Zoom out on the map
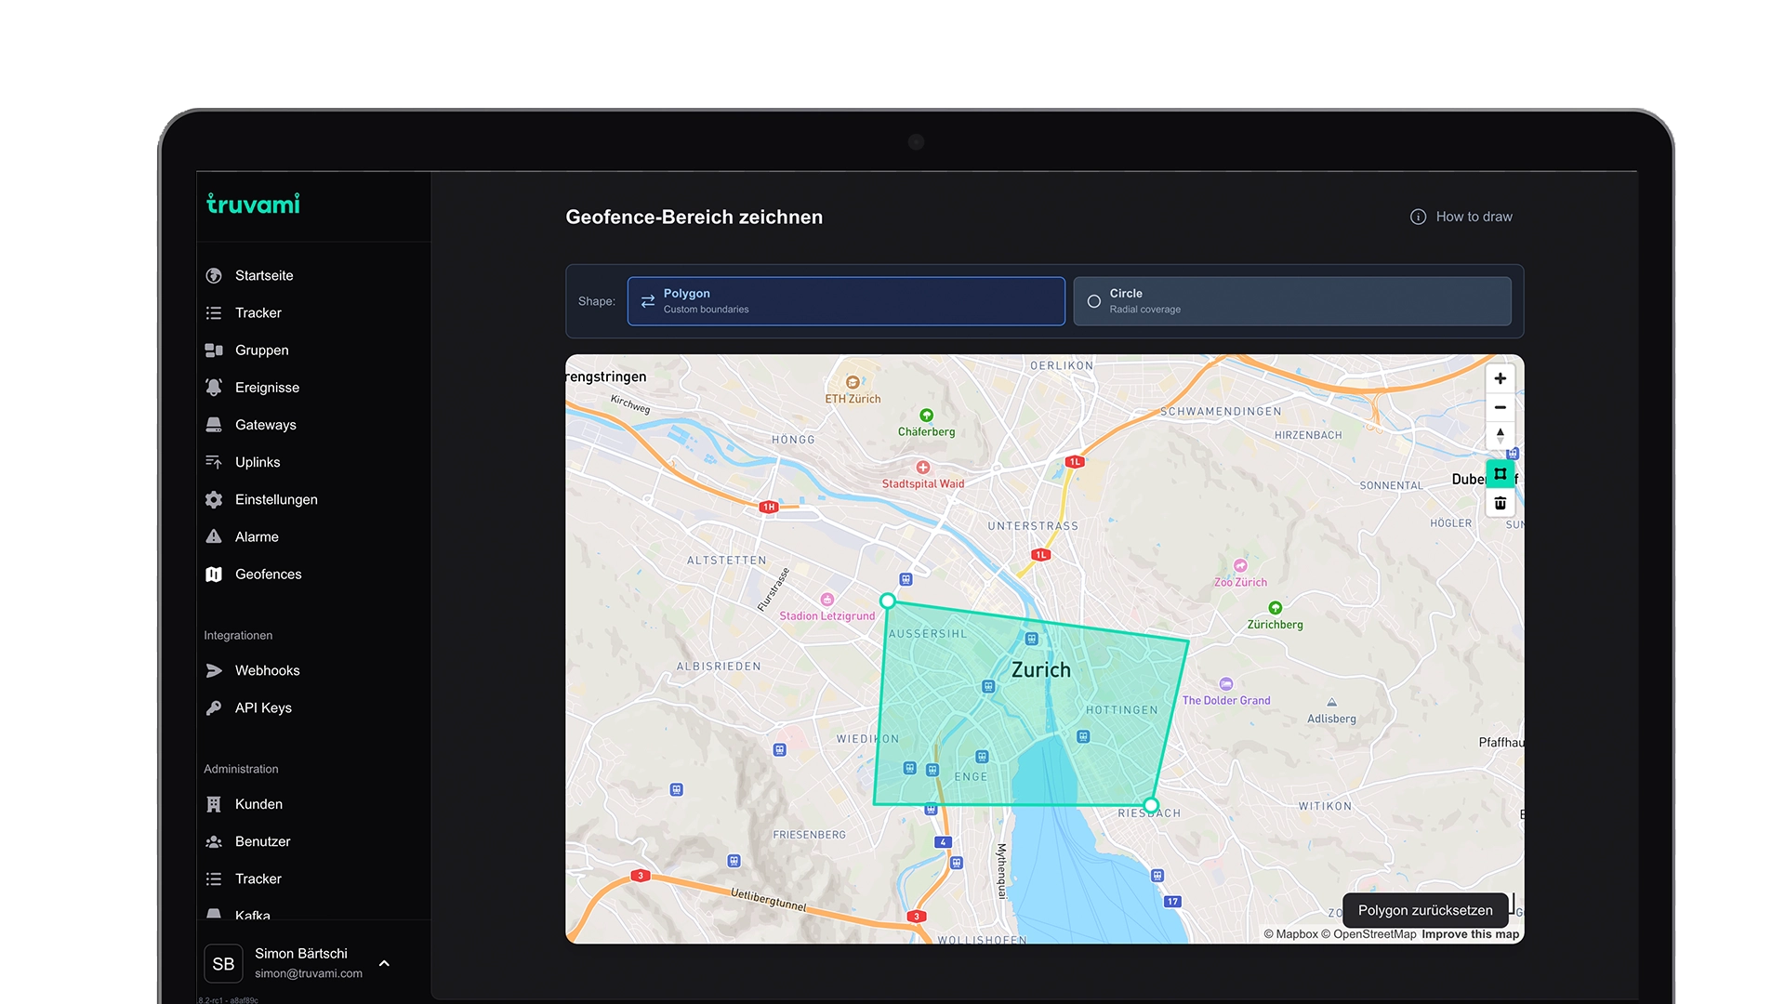Image resolution: width=1785 pixels, height=1004 pixels. click(1500, 408)
